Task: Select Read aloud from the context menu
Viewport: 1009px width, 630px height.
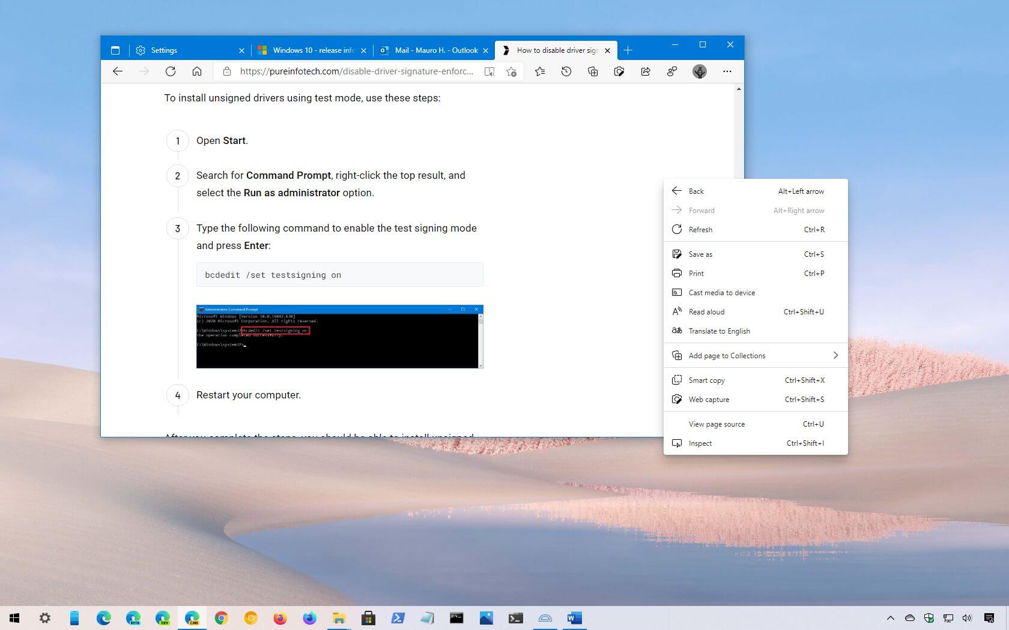Action: [706, 311]
